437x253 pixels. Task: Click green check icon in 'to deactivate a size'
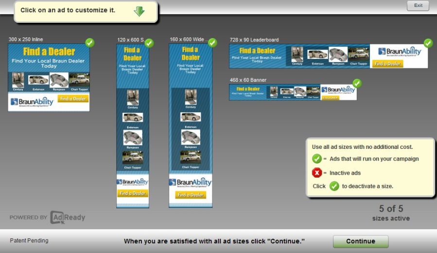[x=334, y=186]
